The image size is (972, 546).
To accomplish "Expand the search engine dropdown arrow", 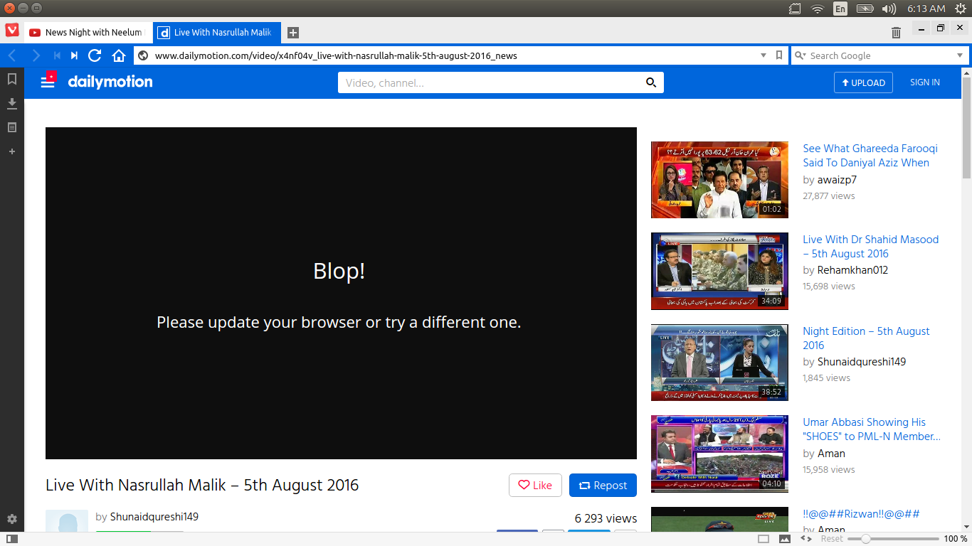I will pyautogui.click(x=959, y=55).
